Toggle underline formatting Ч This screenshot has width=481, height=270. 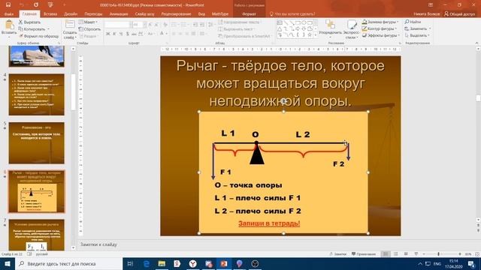(x=121, y=34)
